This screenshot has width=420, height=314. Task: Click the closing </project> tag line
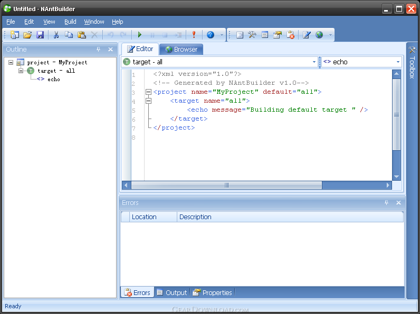[x=174, y=127]
